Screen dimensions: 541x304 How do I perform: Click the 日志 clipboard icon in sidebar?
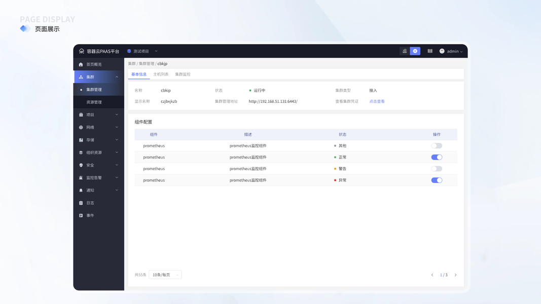tap(81, 203)
